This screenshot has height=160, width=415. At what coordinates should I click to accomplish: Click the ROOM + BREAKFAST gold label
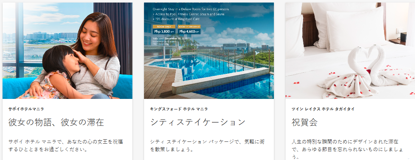189,27
